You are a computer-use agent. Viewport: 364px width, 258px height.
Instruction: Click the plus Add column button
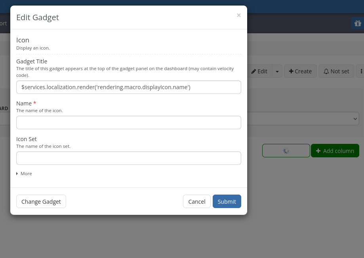coord(335,151)
